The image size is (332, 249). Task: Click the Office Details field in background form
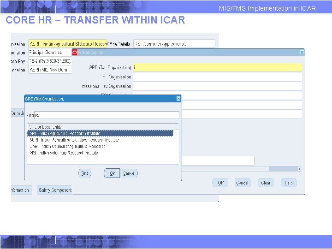pos(174,44)
